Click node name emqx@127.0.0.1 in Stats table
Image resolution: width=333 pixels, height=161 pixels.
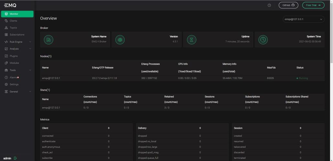point(51,108)
